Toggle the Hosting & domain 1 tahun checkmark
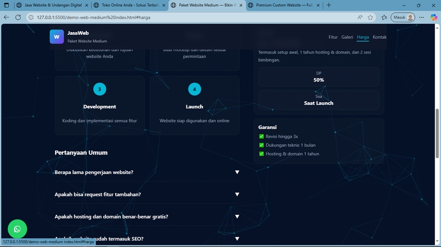This screenshot has width=441, height=247. point(261,154)
